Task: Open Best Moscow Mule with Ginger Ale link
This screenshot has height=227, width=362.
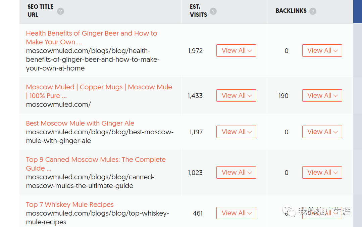Action: [x=80, y=123]
